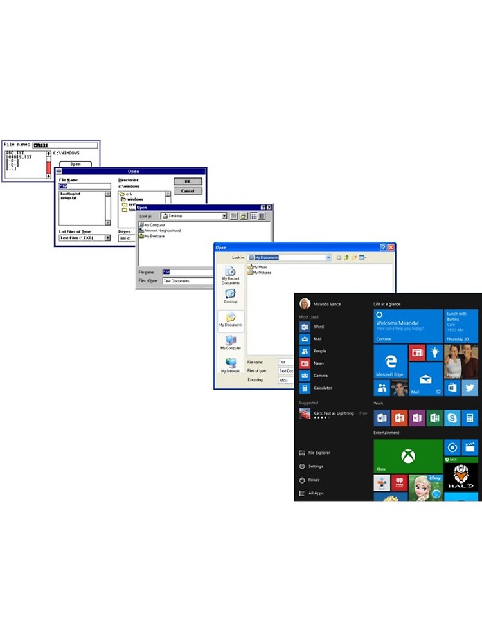Select My Briefcase in Windows 95 dialog
This screenshot has height=643, width=482.
click(x=152, y=236)
